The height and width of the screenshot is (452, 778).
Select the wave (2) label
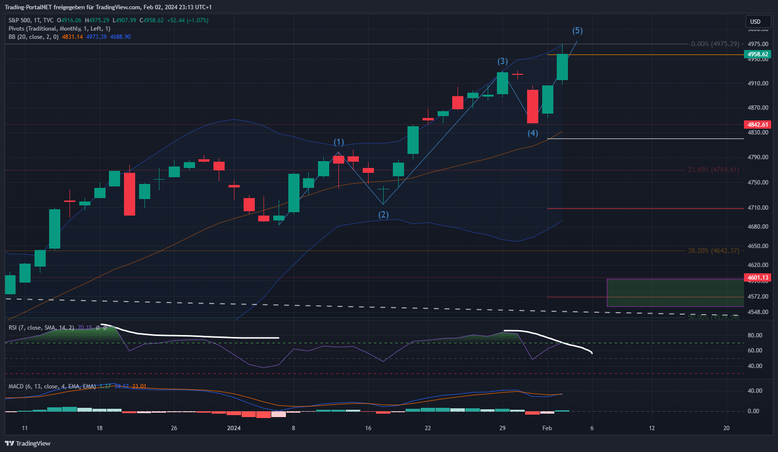[383, 215]
